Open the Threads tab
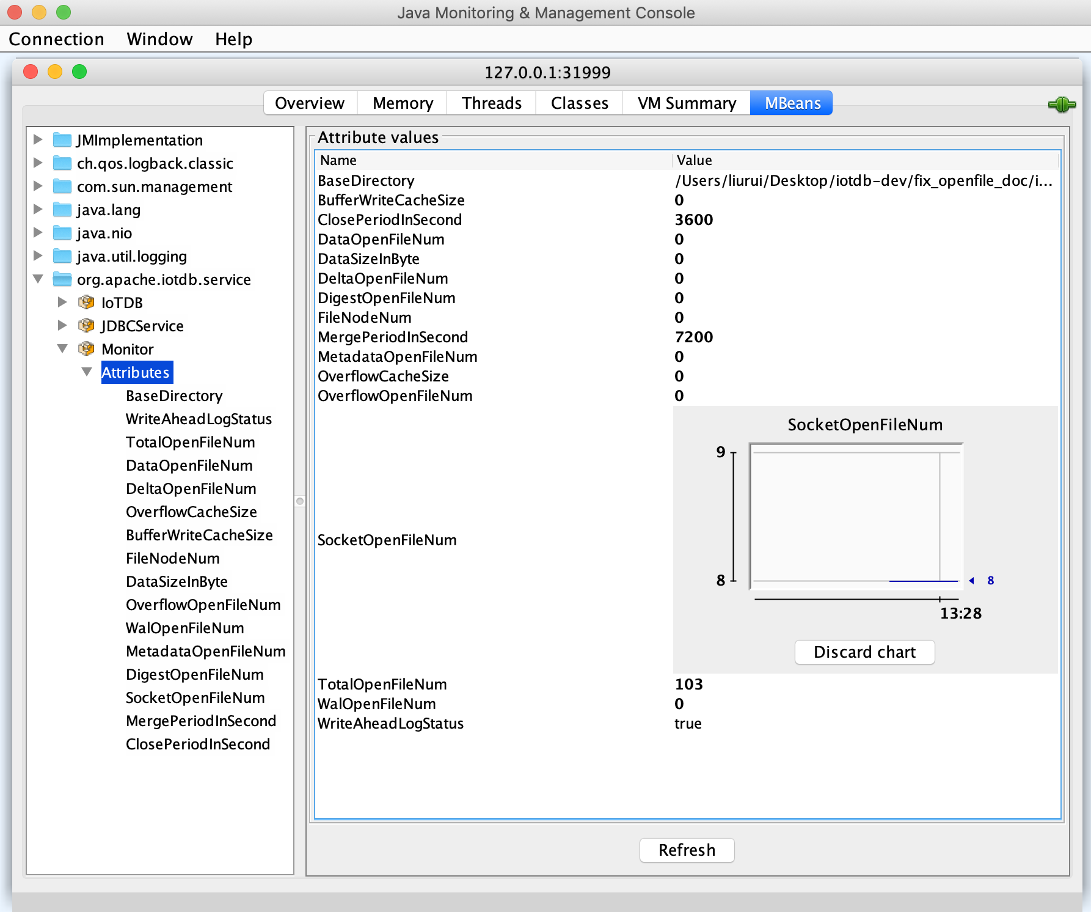Viewport: 1091px width, 912px height. point(491,103)
